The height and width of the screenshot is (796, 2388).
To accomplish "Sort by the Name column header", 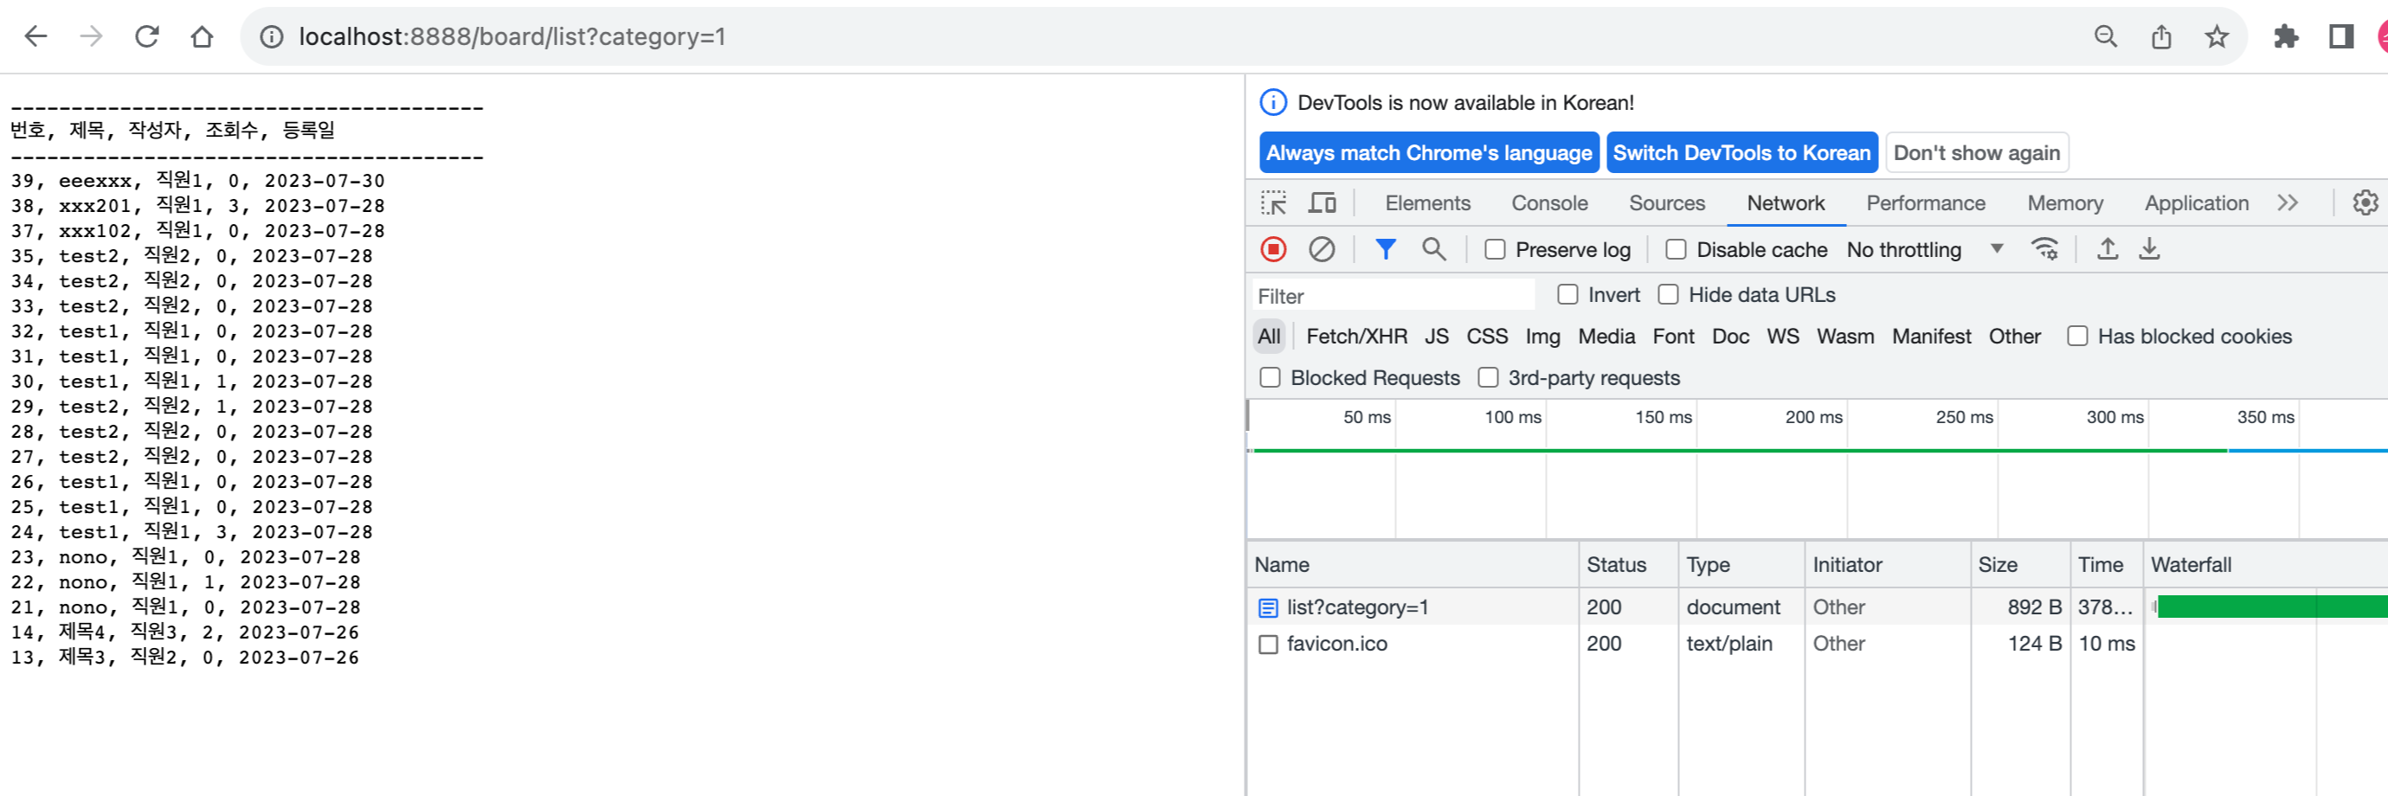I will pos(1413,565).
